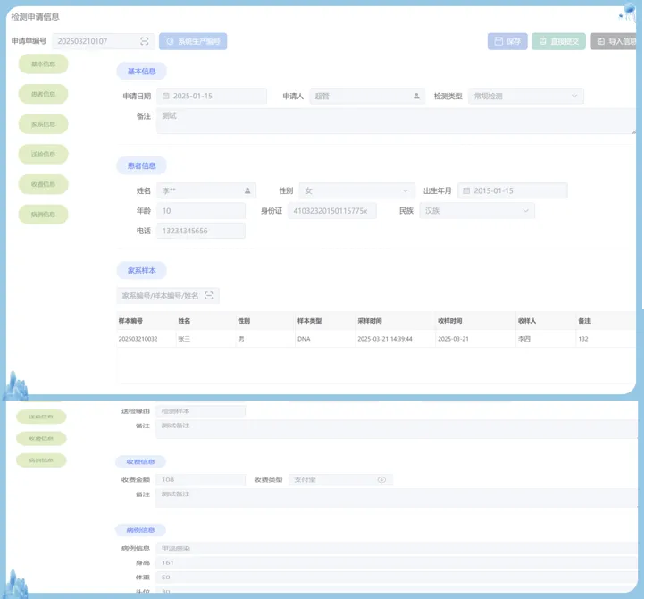
Task: Jump to 基本信息 via green sidebar button
Action: (43, 63)
